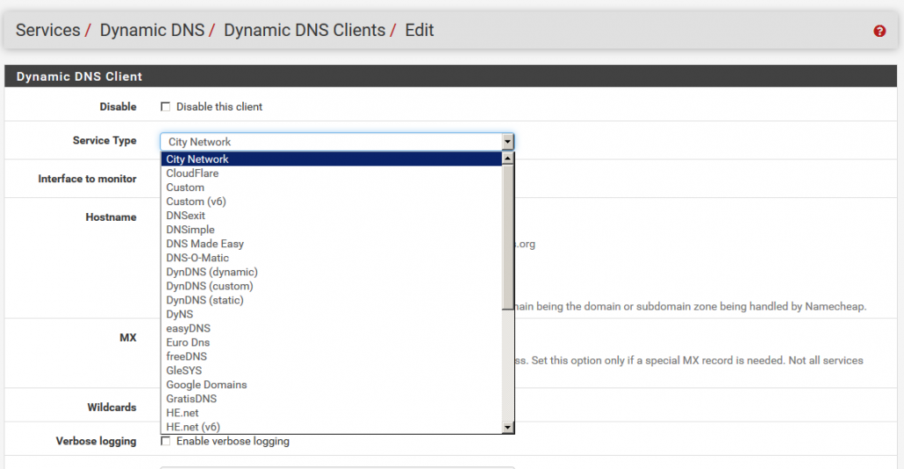Choose freeDNS entry
904x469 pixels.
pyautogui.click(x=332, y=357)
